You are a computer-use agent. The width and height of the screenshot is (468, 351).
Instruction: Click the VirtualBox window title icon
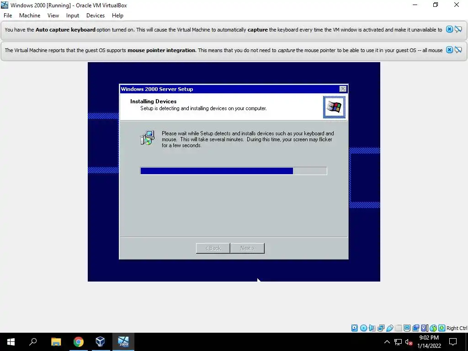[x=5, y=5]
